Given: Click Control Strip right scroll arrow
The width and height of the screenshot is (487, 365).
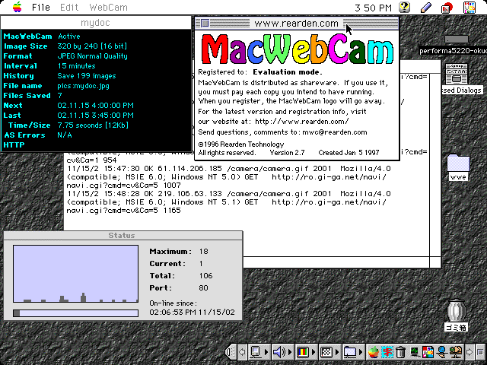Looking at the screenshot, I should (469, 352).
